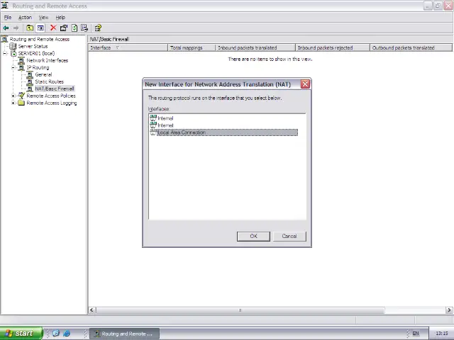Viewport: 454px width, 340px height.
Task: Click the first quick launch icon beside Start
Action: coord(56,333)
